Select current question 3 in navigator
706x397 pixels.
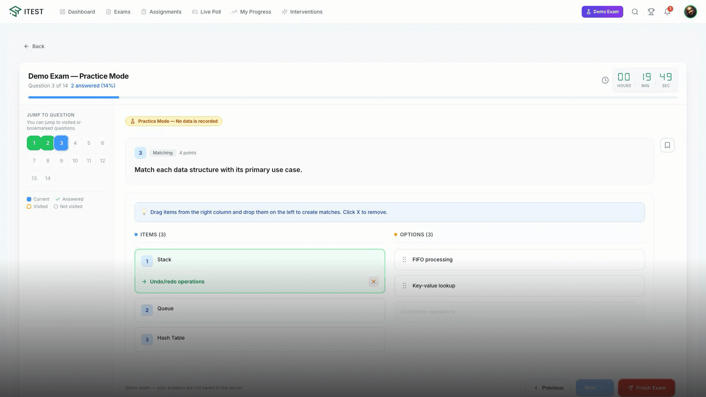[61, 143]
